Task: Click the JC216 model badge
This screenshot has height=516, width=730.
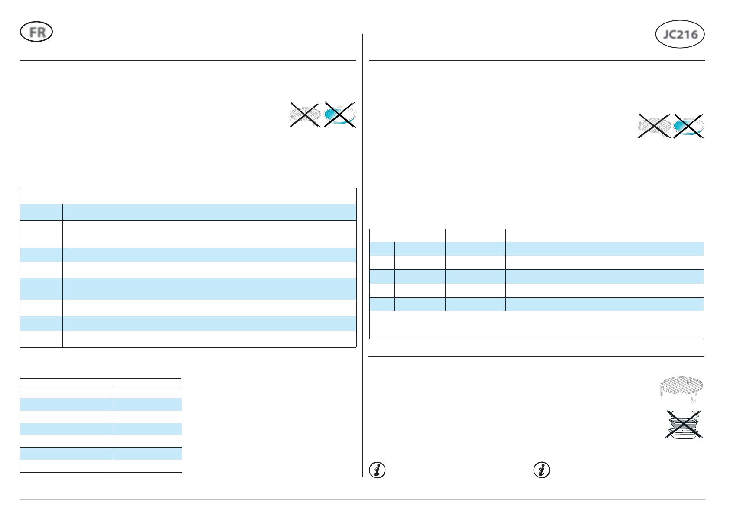Action: tap(680, 35)
